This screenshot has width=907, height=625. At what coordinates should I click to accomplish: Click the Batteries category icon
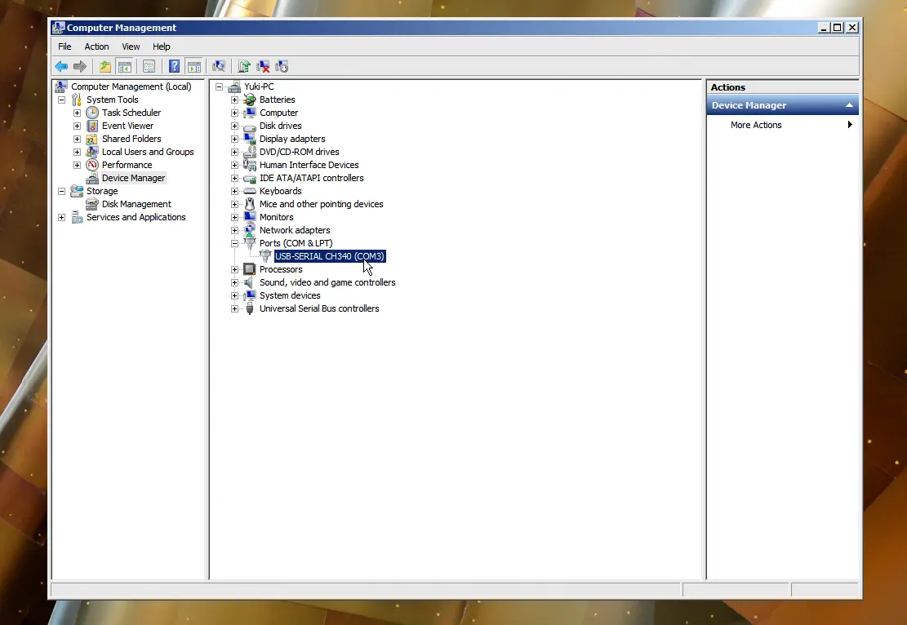point(249,100)
